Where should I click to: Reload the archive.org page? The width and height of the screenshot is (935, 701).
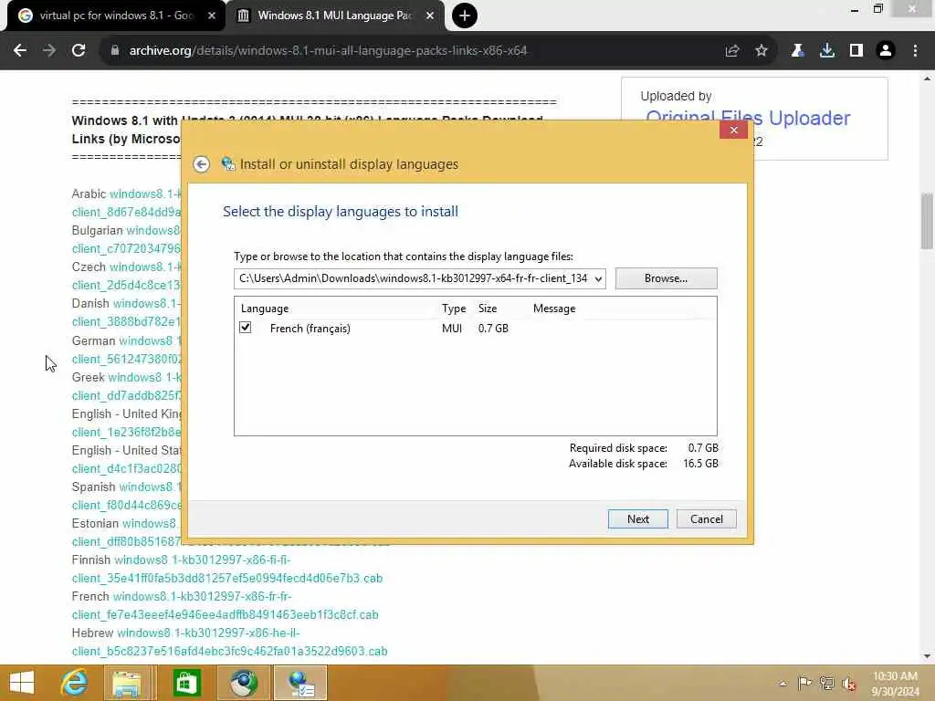coord(79,51)
